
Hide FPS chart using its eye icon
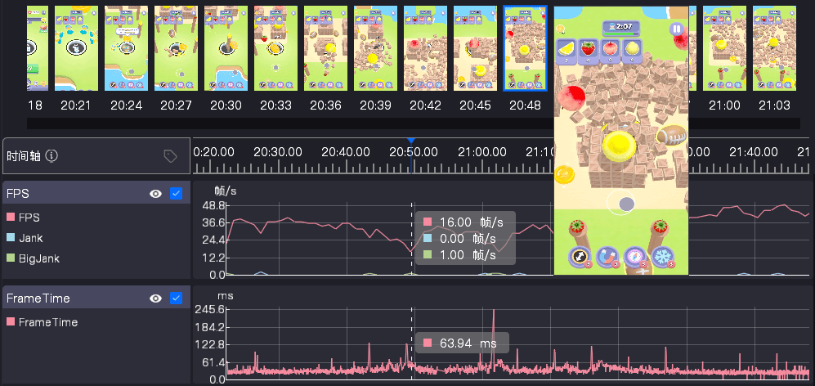click(155, 194)
